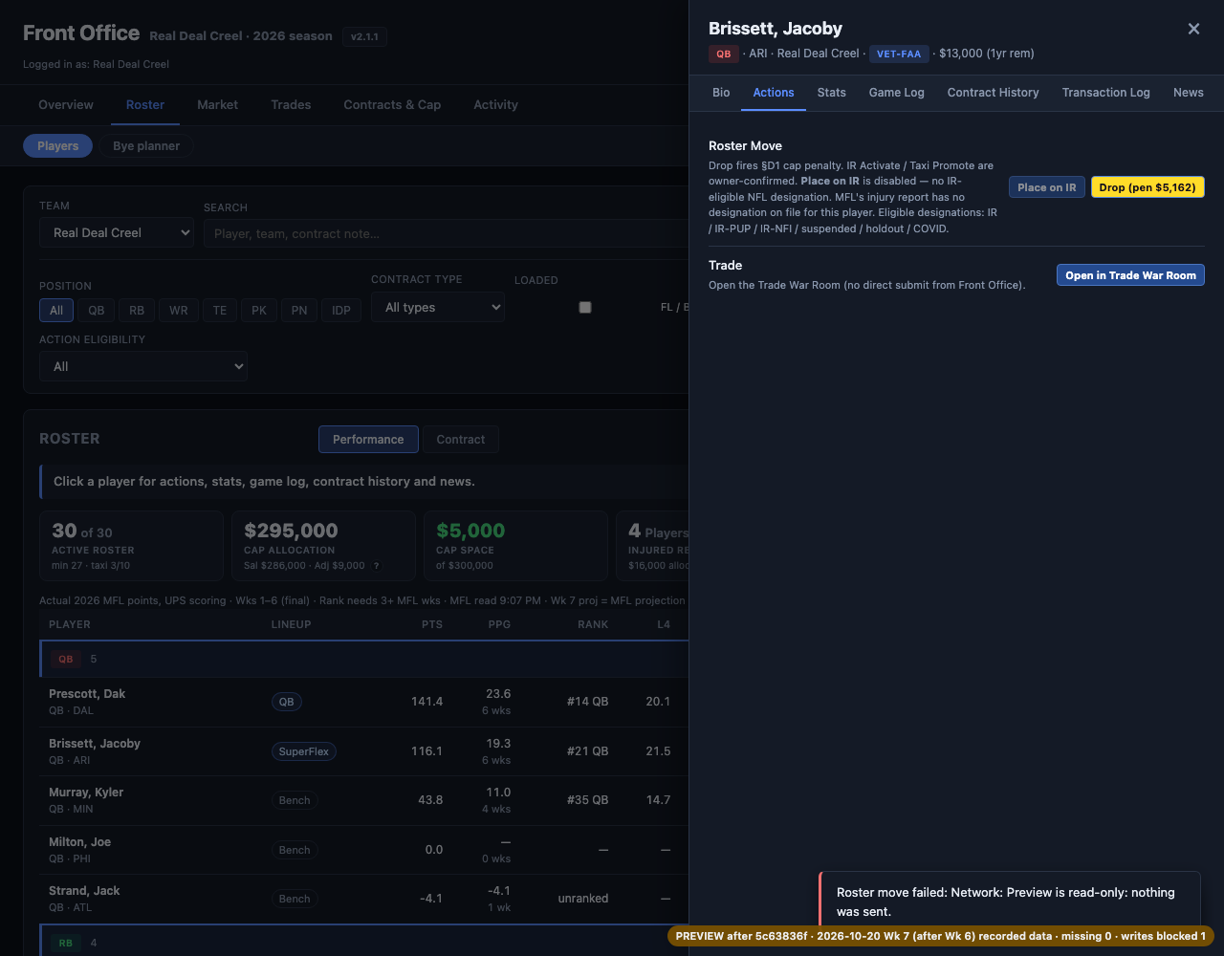The width and height of the screenshot is (1224, 956).
Task: Open Contracts & Cap navigation tab
Action: [x=392, y=105]
